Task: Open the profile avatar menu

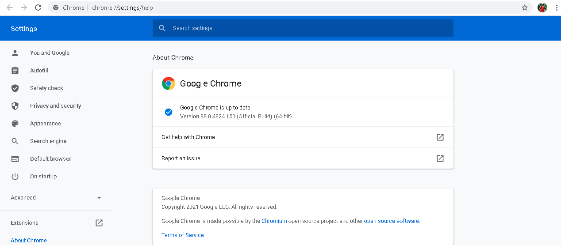Action: click(x=542, y=8)
